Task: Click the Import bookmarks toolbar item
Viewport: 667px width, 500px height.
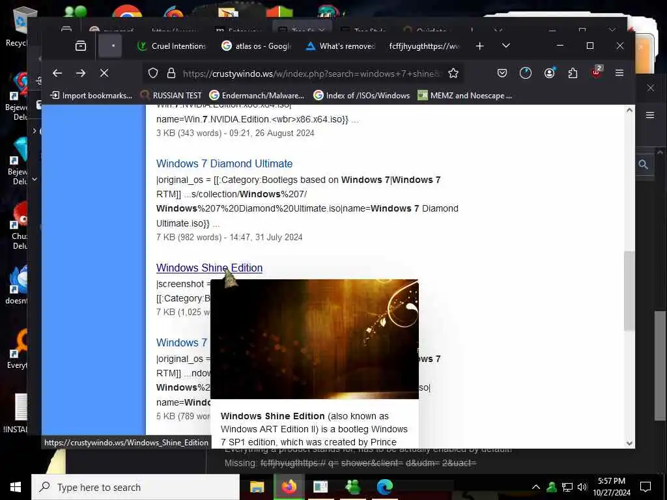Action: click(x=91, y=96)
